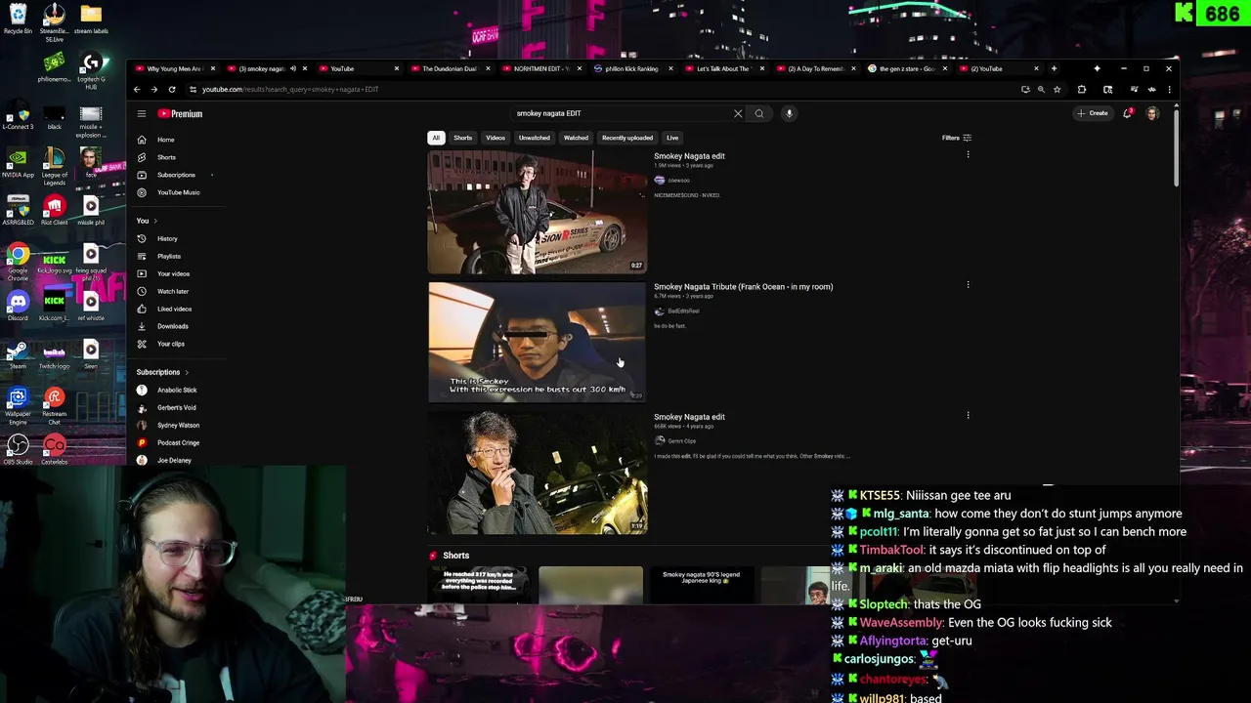The width and height of the screenshot is (1251, 703).
Task: Open the YouTube account avatar menu
Action: tap(1152, 113)
